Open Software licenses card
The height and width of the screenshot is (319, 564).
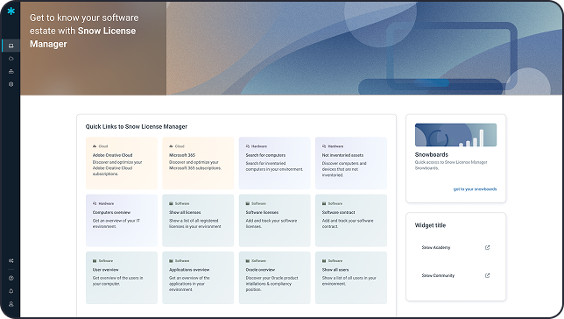click(275, 220)
